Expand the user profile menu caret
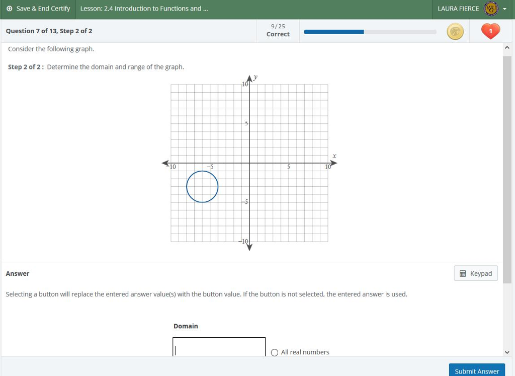The image size is (515, 376). [504, 9]
